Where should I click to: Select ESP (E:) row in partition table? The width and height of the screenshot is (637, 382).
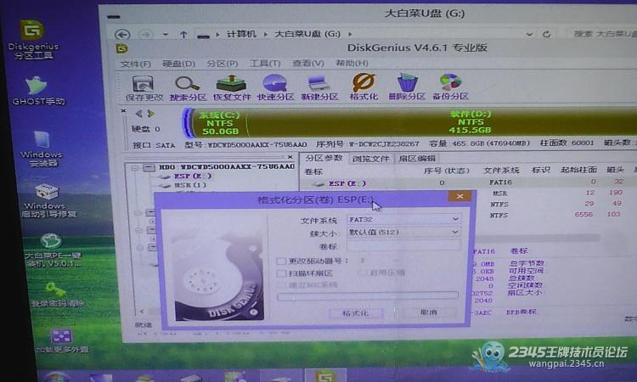tap(468, 183)
